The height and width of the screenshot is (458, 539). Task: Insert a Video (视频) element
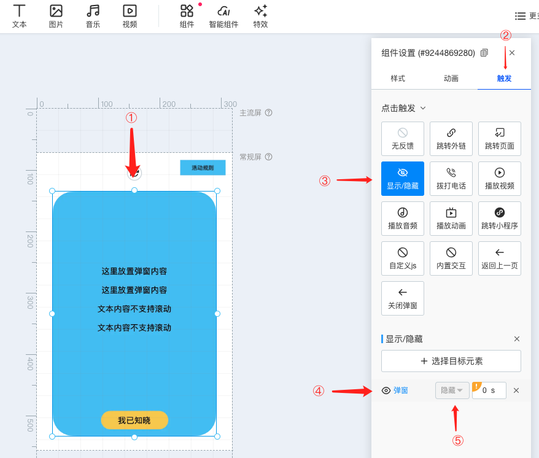(x=130, y=16)
